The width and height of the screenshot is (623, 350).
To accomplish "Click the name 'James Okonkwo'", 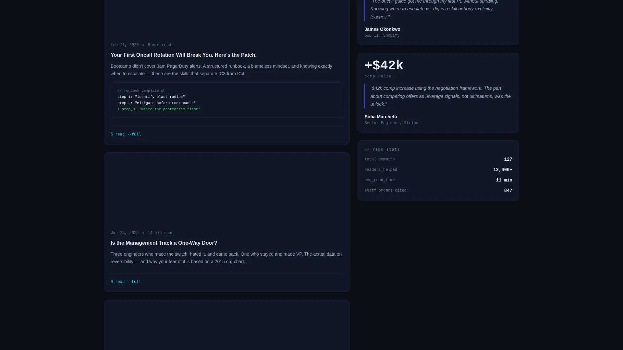I will (x=382, y=29).
